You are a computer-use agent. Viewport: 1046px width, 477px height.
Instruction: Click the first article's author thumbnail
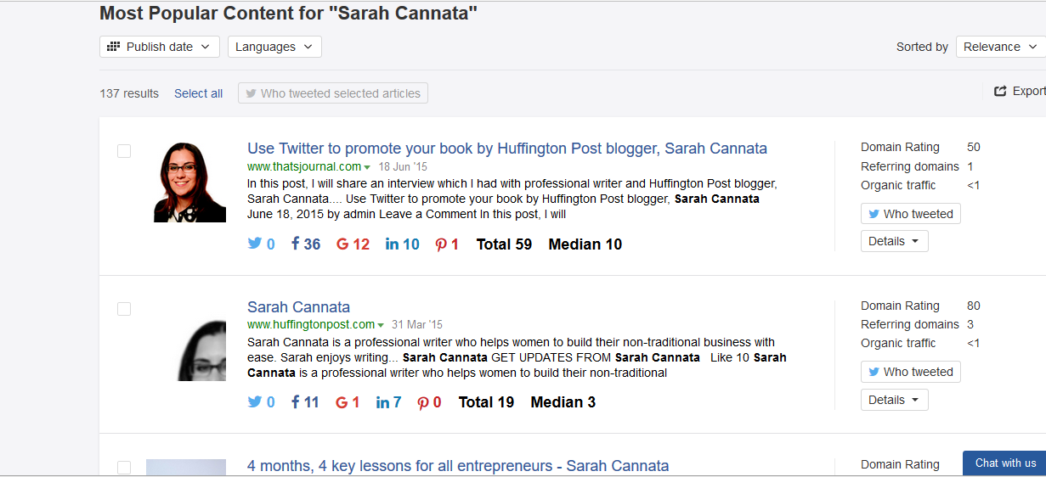(189, 182)
